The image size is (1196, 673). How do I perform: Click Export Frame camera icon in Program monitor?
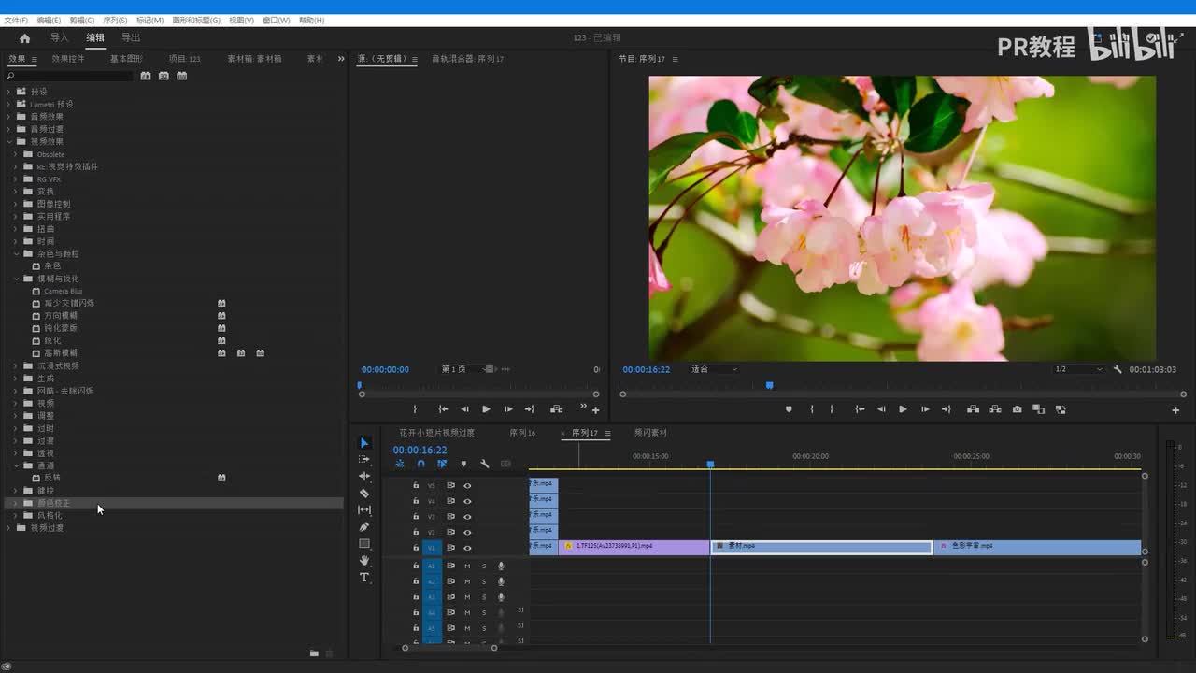(x=1017, y=409)
